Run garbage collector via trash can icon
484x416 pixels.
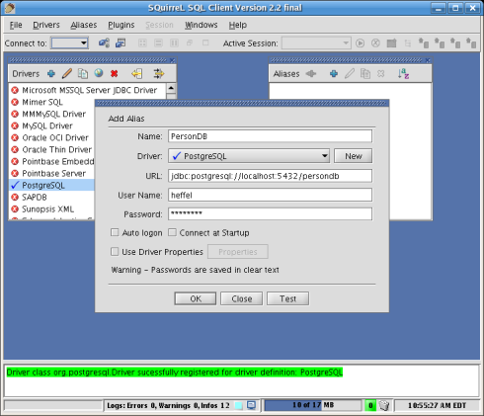pyautogui.click(x=384, y=405)
